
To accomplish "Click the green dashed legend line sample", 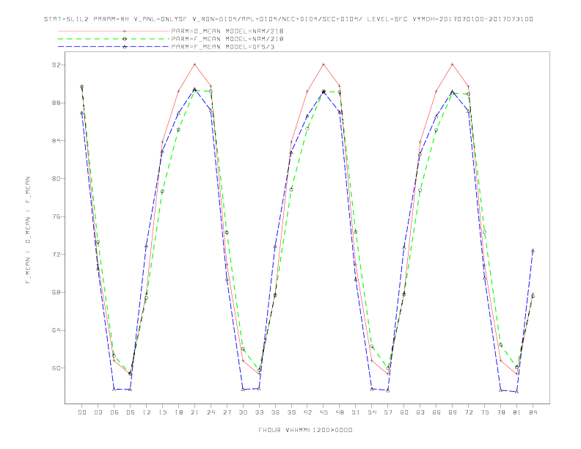I will coord(114,39).
